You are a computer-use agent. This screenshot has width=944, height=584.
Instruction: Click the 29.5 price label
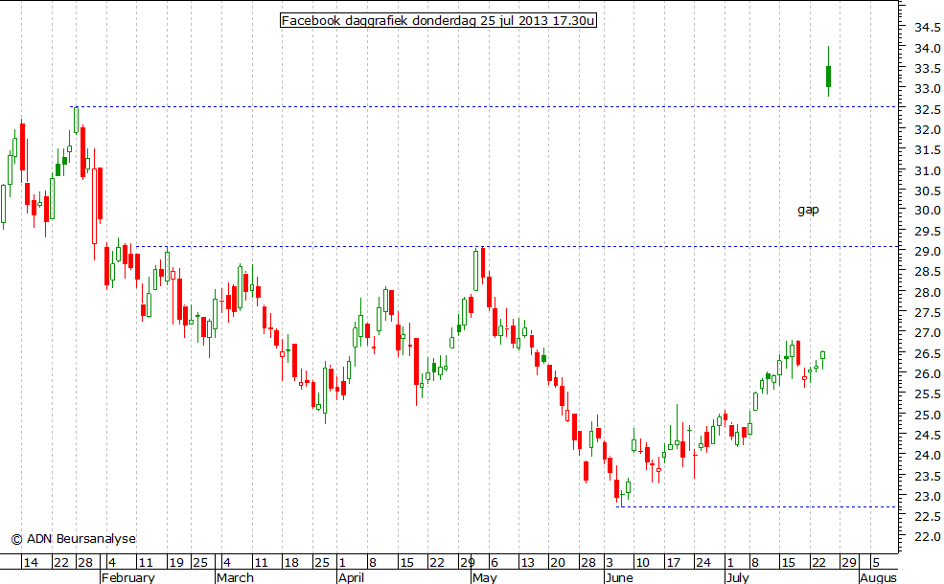pyautogui.click(x=928, y=232)
